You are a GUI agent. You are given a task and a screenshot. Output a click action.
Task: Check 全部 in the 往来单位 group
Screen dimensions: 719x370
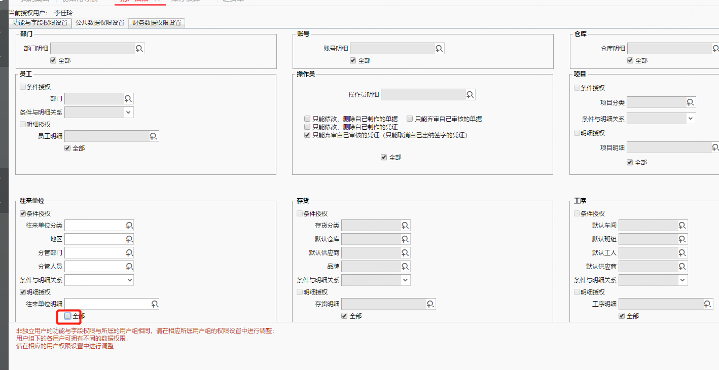67,316
